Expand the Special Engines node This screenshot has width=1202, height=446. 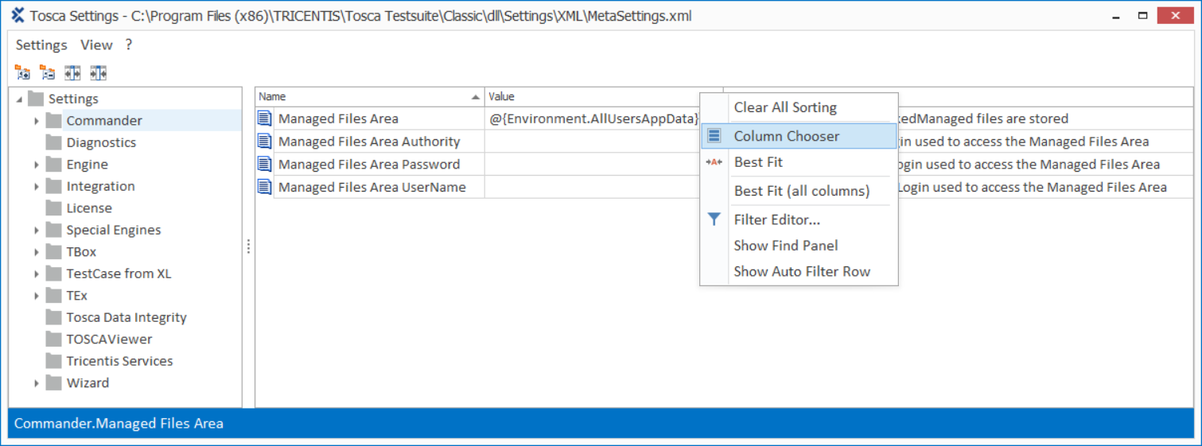pyautogui.click(x=37, y=231)
